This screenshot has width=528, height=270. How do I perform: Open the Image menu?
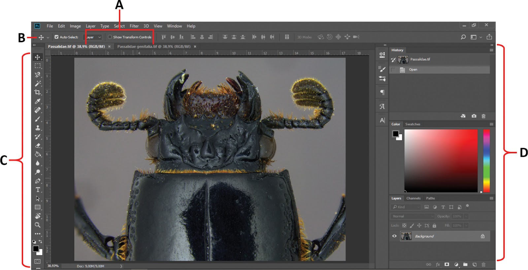(75, 26)
